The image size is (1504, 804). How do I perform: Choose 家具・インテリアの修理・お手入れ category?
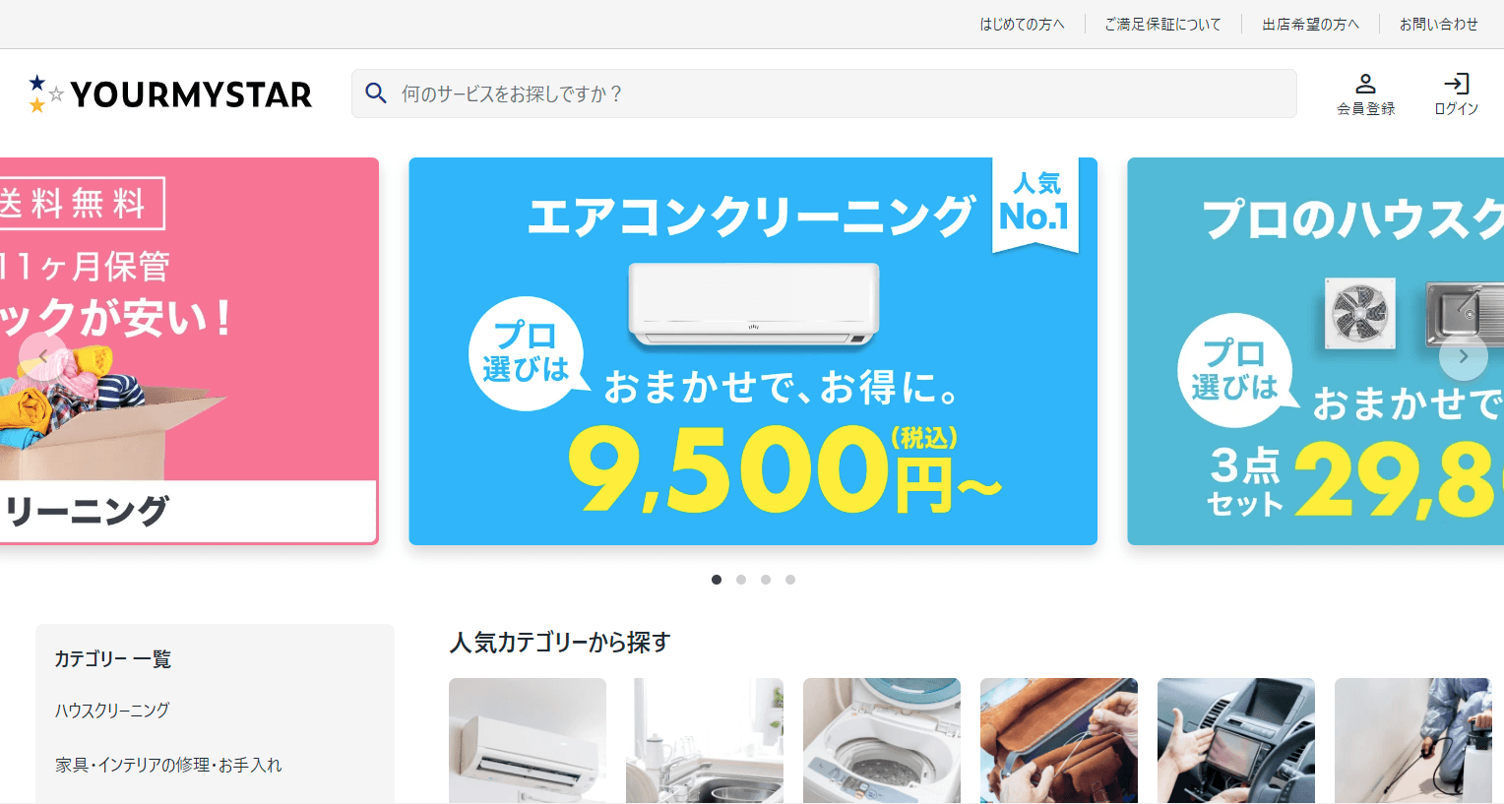pos(168,765)
